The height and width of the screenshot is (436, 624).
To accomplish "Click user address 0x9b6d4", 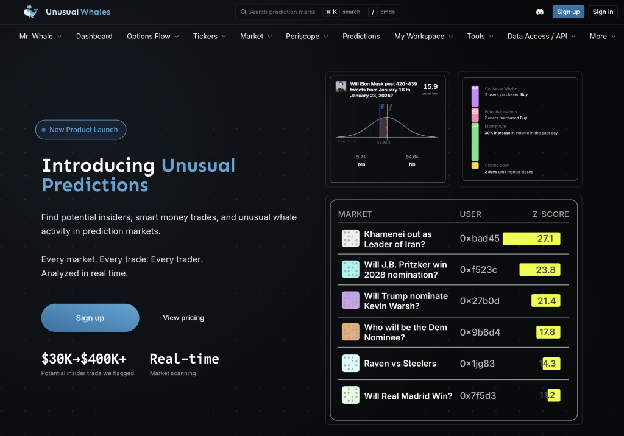I will click(x=480, y=332).
